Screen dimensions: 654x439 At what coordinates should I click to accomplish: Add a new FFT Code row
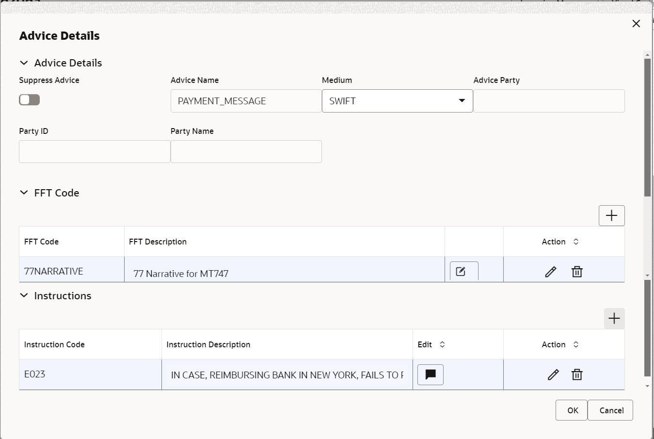(x=611, y=215)
